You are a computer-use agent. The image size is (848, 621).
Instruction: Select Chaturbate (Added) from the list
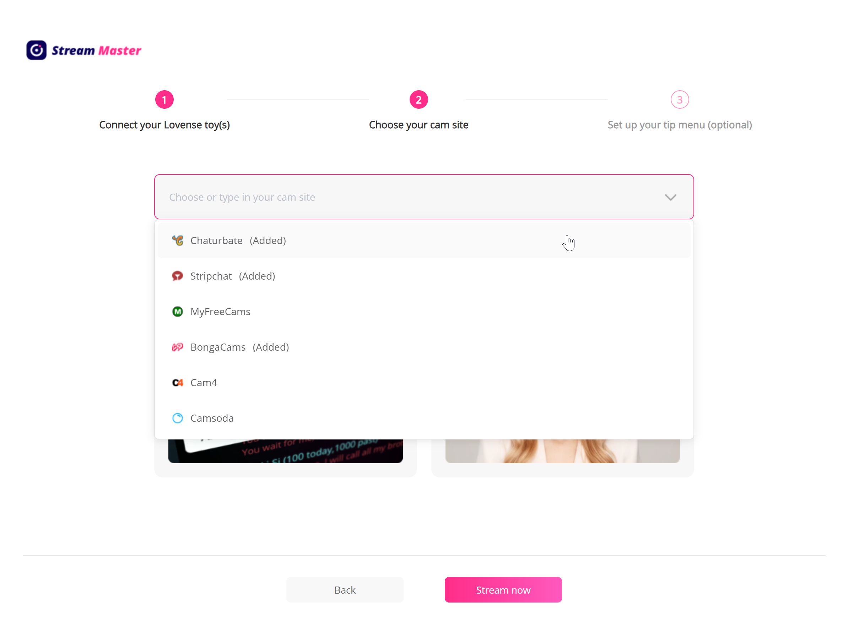pos(423,240)
